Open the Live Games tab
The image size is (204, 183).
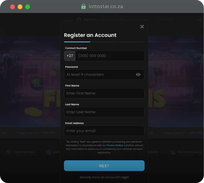(x=23, y=152)
